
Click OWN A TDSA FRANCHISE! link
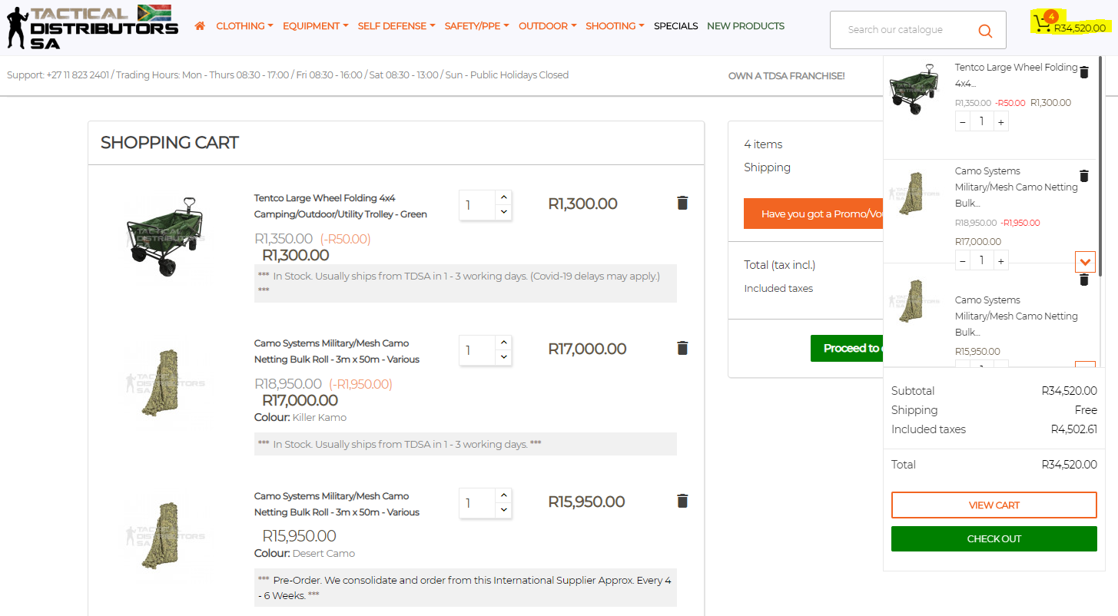pyautogui.click(x=786, y=76)
